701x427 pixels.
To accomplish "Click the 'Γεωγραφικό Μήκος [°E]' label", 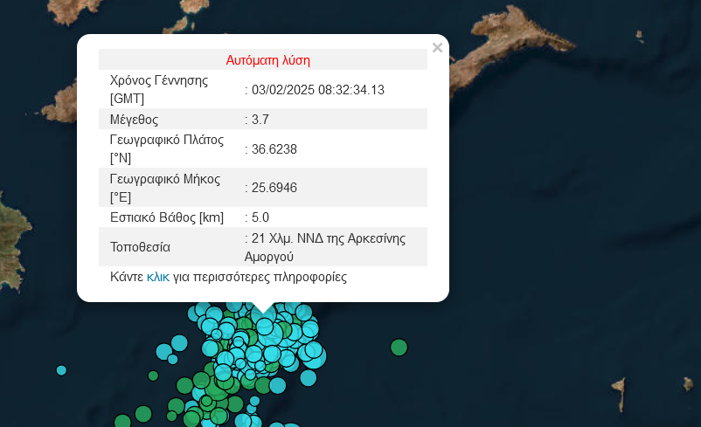I will [165, 188].
